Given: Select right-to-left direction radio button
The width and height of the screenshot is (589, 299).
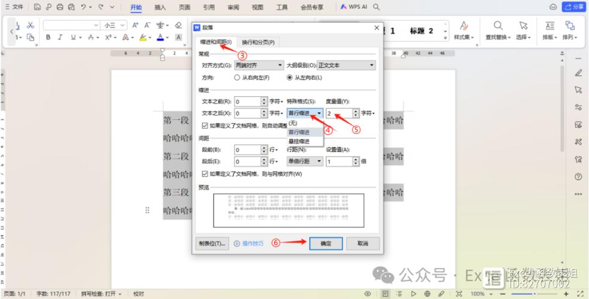Looking at the screenshot, I should point(236,78).
